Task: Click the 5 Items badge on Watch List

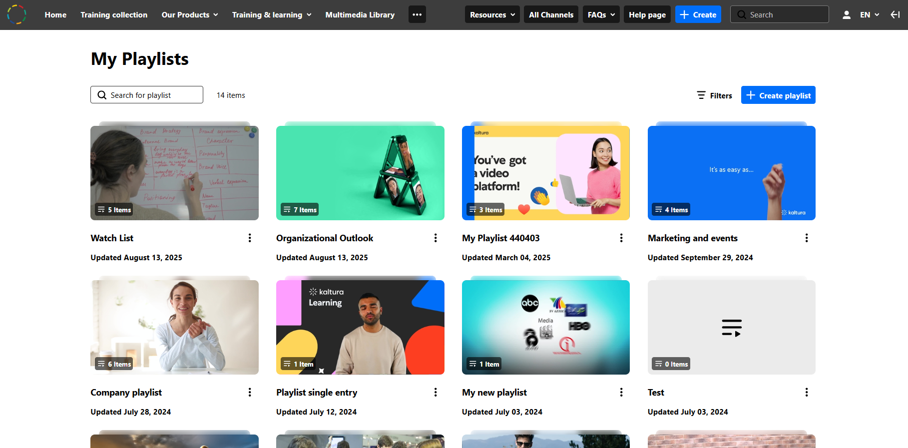Action: pyautogui.click(x=114, y=210)
